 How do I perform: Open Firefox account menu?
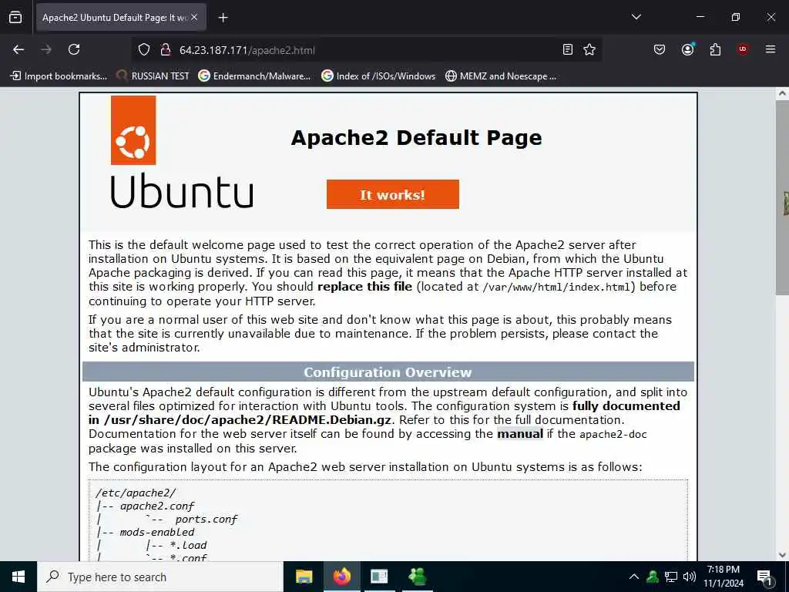point(687,49)
